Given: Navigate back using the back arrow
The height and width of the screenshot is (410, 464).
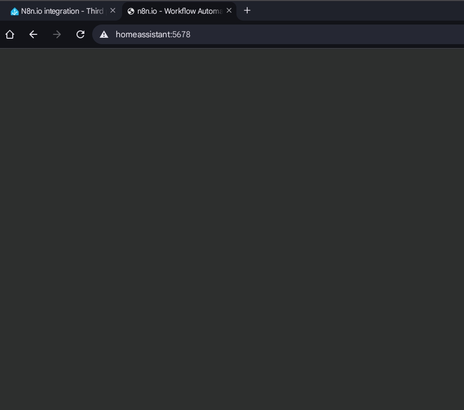Looking at the screenshot, I should click(x=33, y=34).
